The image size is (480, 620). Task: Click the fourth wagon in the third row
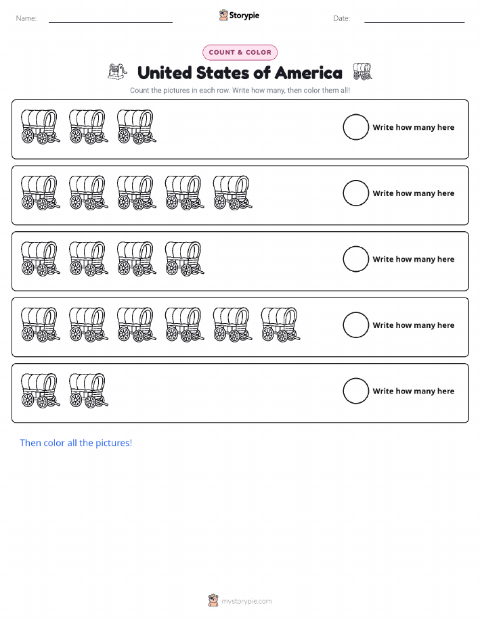[185, 258]
